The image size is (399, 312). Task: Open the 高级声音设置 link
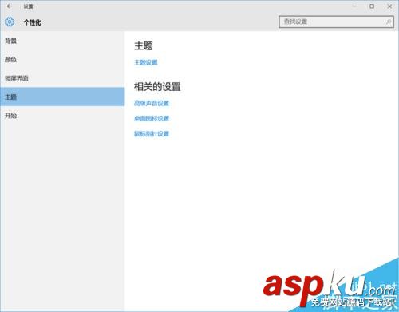[152, 103]
